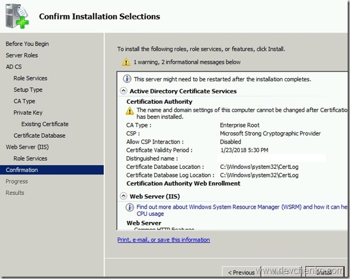Open the CA Type step
Viewport: 350px width, 279px height.
[x=24, y=101]
